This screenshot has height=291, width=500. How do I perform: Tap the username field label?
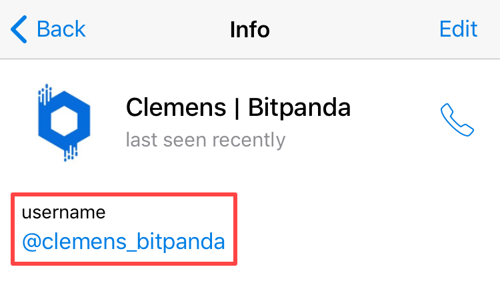coord(63,212)
